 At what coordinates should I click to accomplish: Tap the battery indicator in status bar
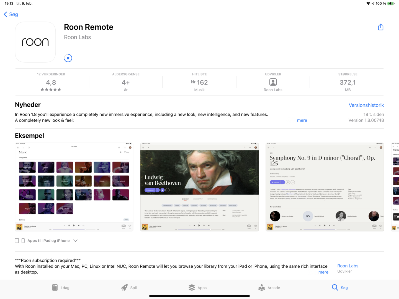pos(391,4)
